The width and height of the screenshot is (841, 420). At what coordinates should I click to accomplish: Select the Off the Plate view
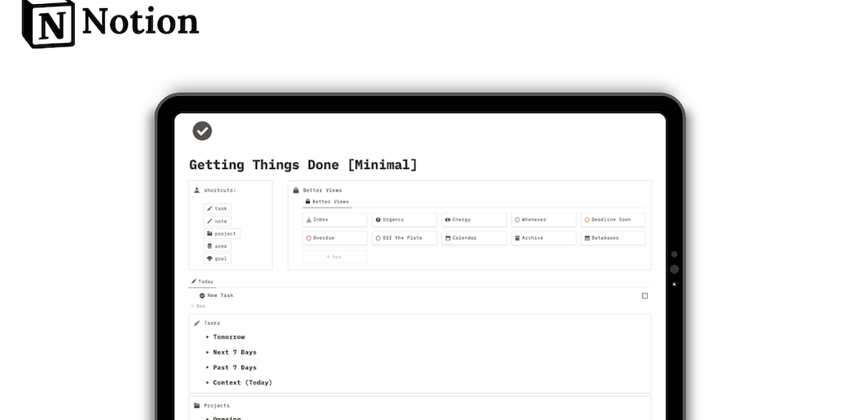(x=404, y=238)
